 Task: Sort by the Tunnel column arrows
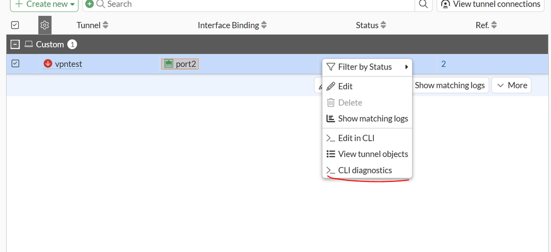coord(106,25)
